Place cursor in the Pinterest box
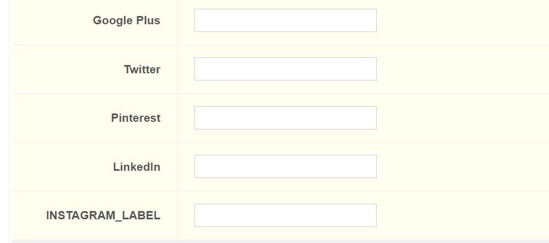This screenshot has width=549, height=243. 285,118
